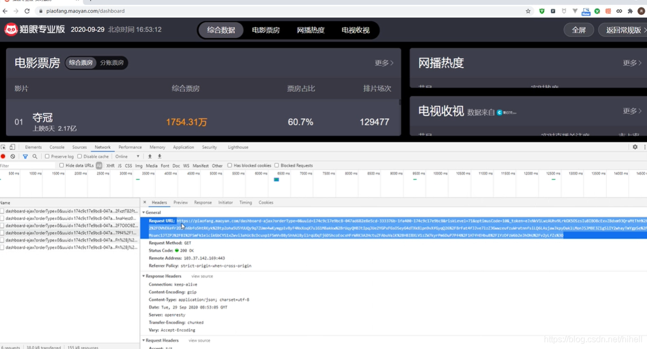Clear the network log
The height and width of the screenshot is (349, 647).
tap(13, 156)
